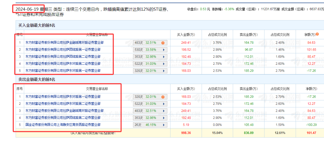Open 拉萨金融城南环路证券营业部 link in the top sellers table

(64, 110)
